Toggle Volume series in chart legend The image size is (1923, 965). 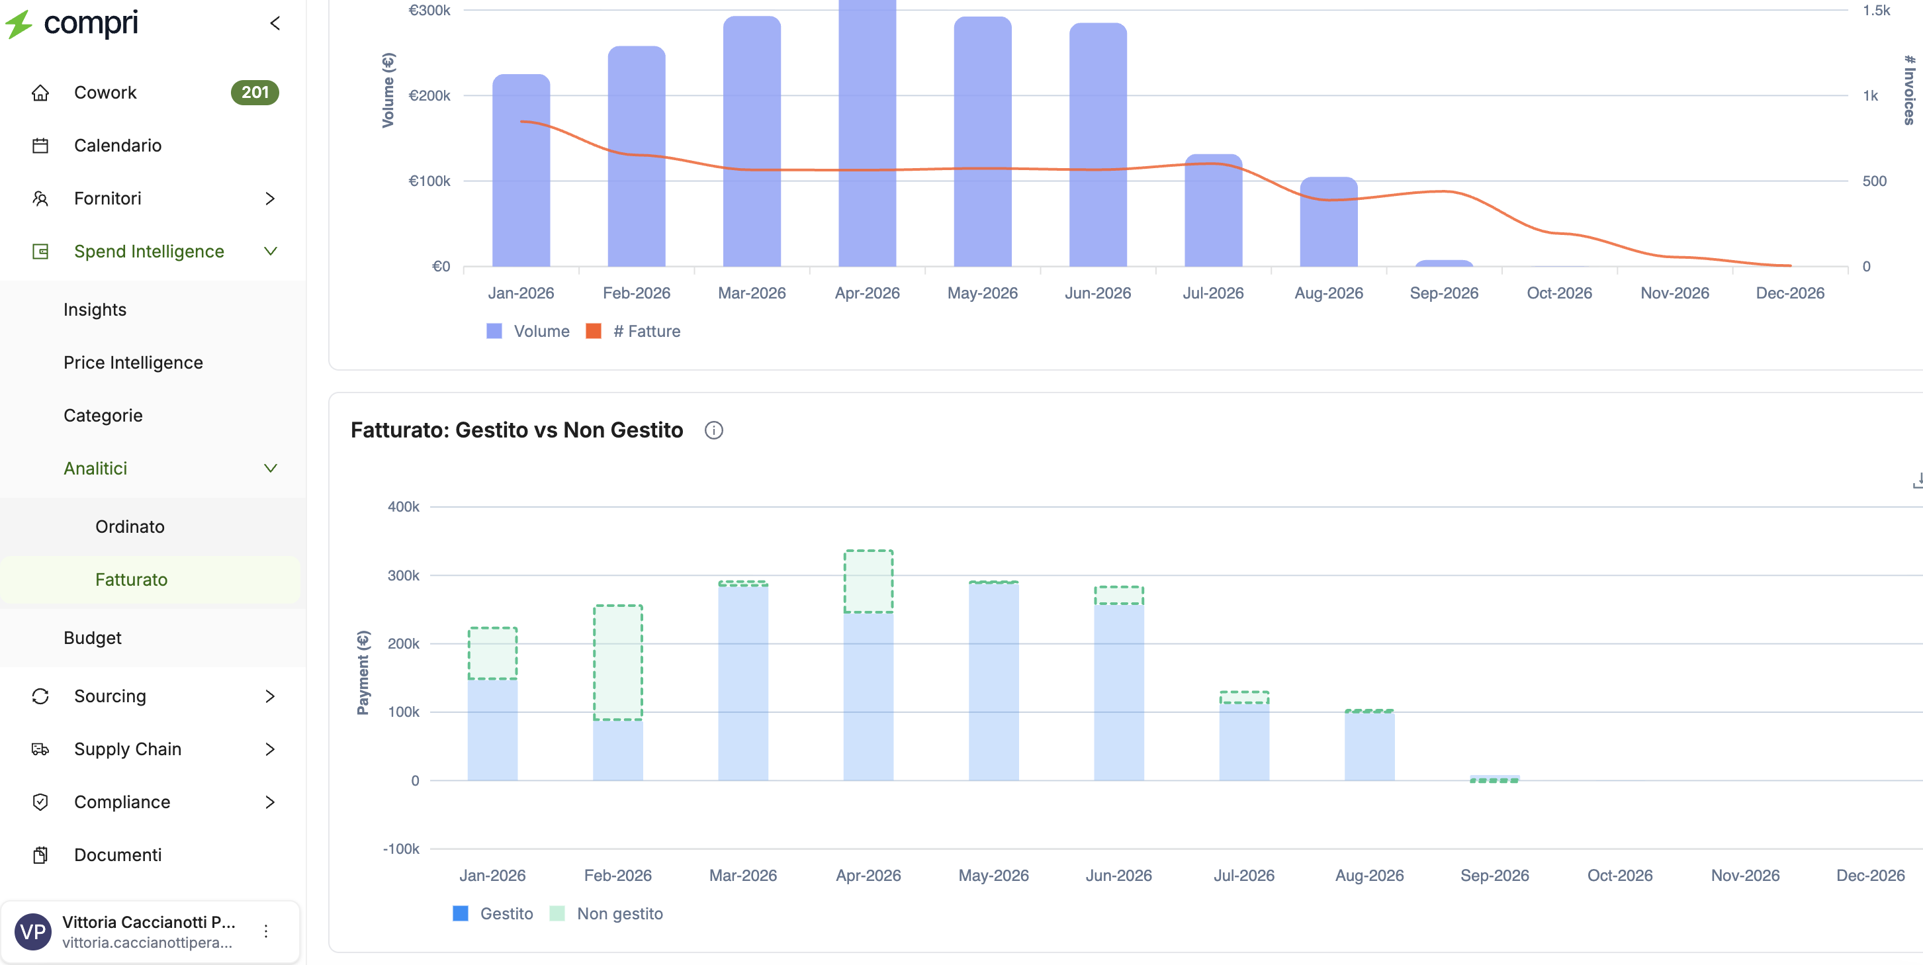click(528, 331)
